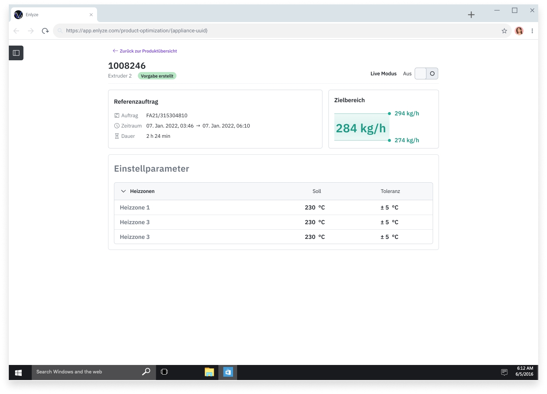Click the 284 kg/h target range indicator
The image size is (547, 394).
tap(361, 128)
